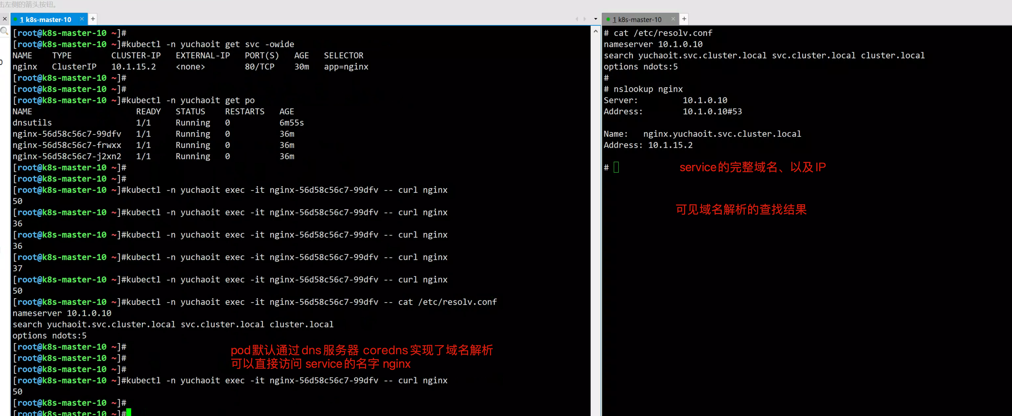Screen dimensions: 1012x416
Task: Add new tab in right pane
Action: pyautogui.click(x=684, y=19)
